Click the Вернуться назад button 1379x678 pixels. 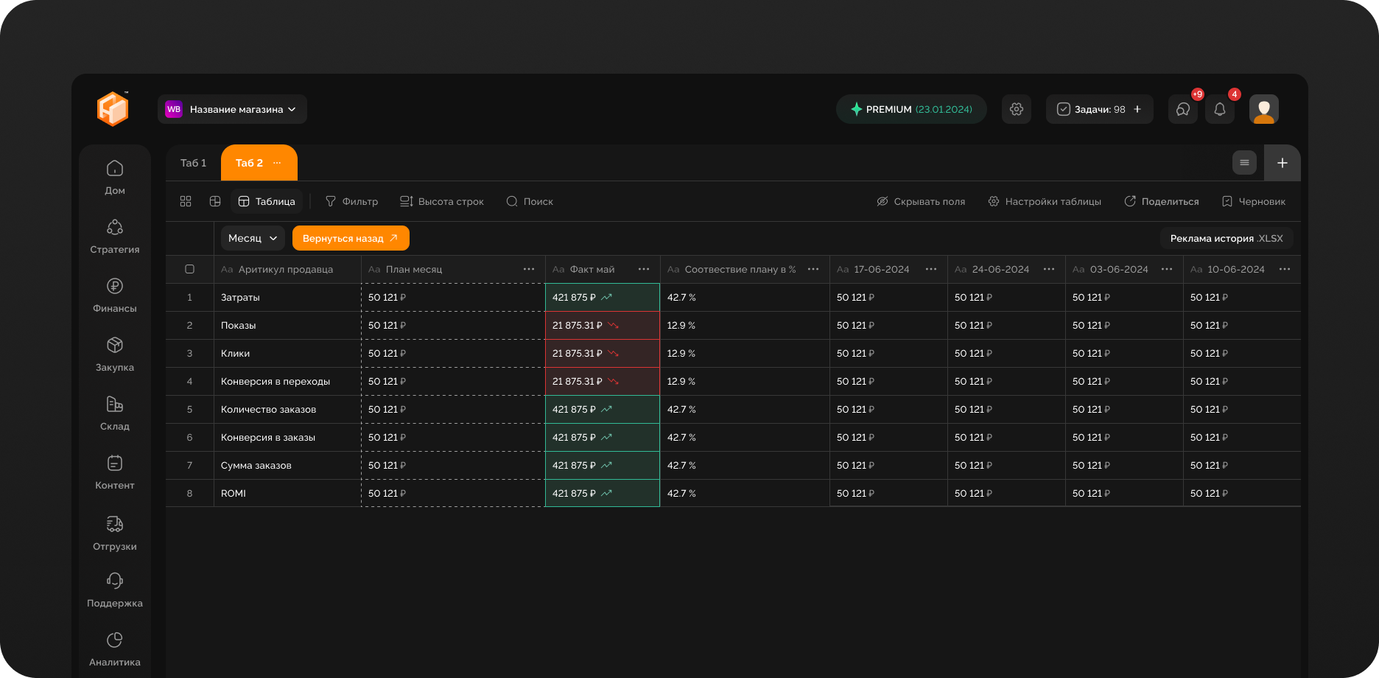[x=351, y=238]
